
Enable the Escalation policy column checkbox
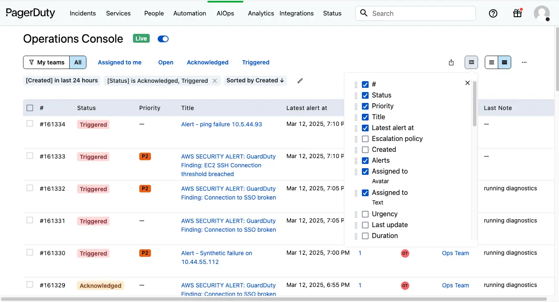(365, 139)
